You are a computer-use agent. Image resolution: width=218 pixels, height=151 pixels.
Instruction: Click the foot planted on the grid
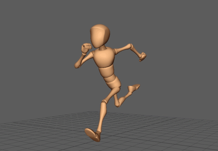coord(92,134)
